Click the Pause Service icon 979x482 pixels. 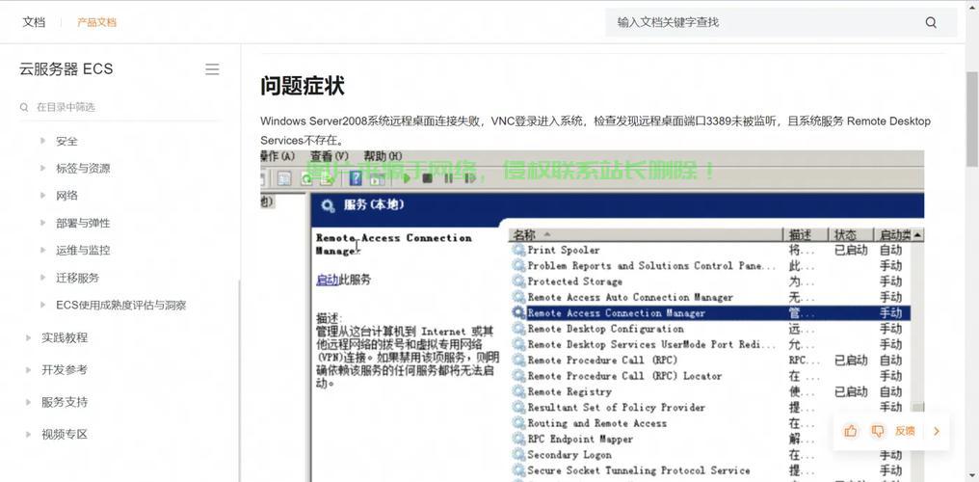[448, 178]
